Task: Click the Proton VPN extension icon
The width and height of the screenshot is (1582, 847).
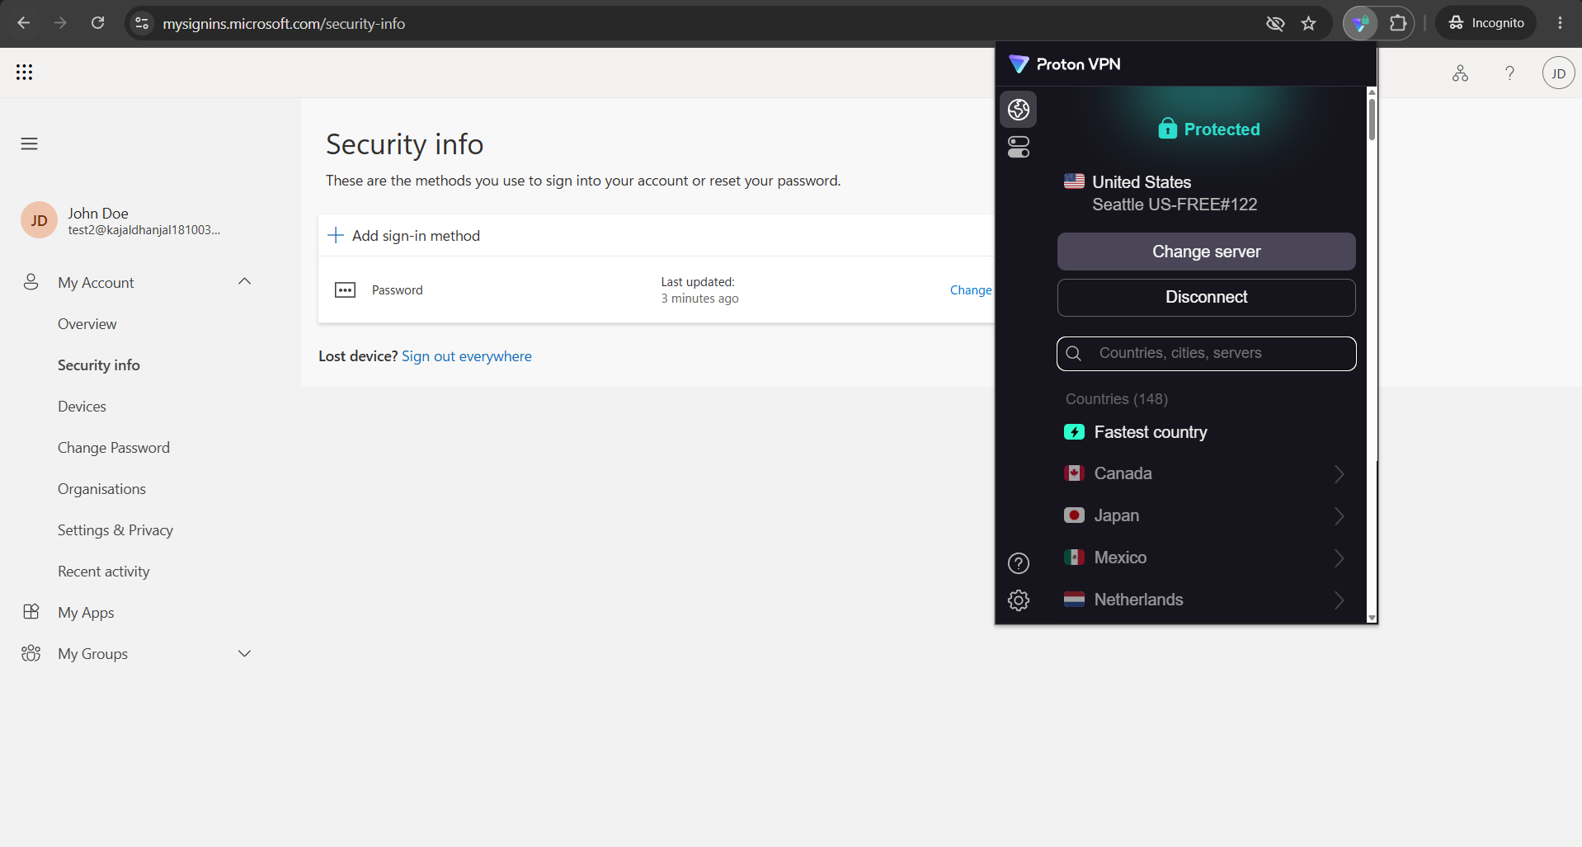Action: click(x=1360, y=23)
